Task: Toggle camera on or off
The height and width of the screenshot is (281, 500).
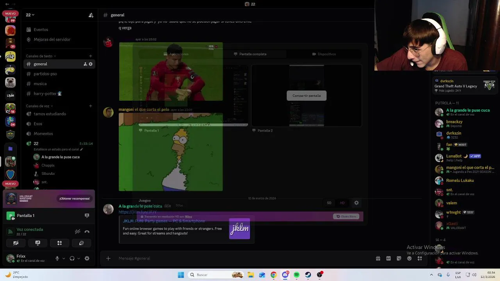Action: point(16,243)
